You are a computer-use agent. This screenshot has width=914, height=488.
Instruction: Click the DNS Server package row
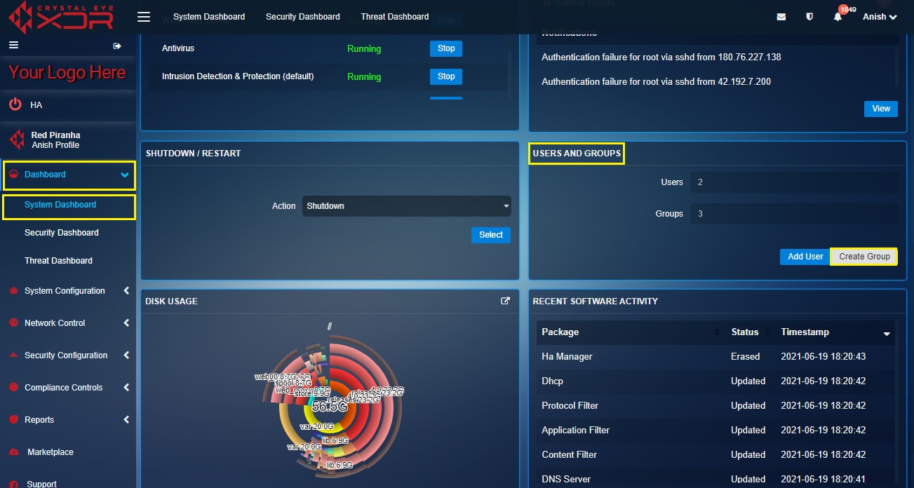click(x=715, y=478)
